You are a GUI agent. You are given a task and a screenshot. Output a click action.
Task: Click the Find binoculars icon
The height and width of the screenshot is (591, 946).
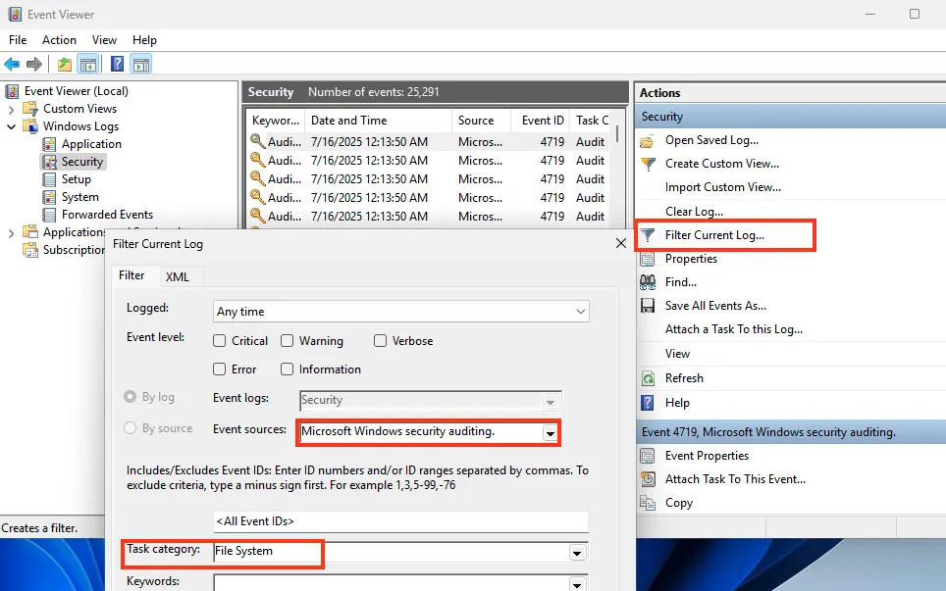click(x=648, y=282)
